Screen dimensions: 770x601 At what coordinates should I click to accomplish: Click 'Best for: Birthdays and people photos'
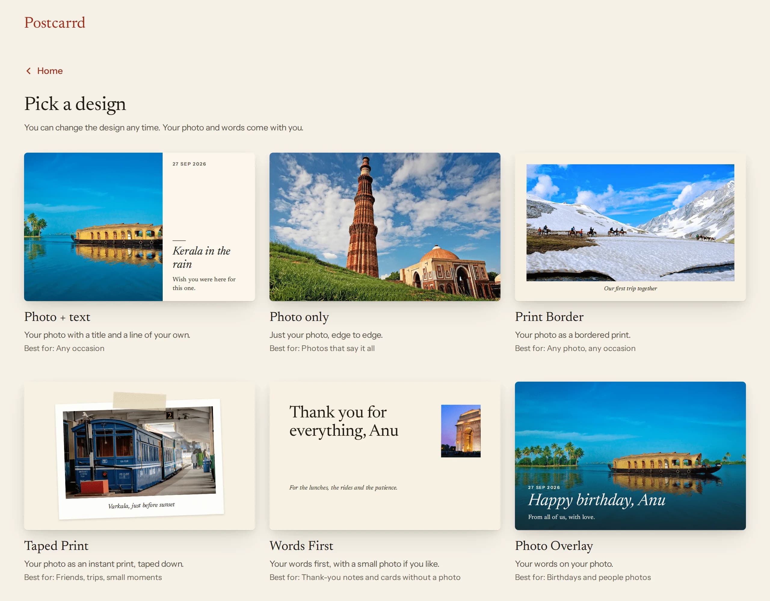point(583,577)
